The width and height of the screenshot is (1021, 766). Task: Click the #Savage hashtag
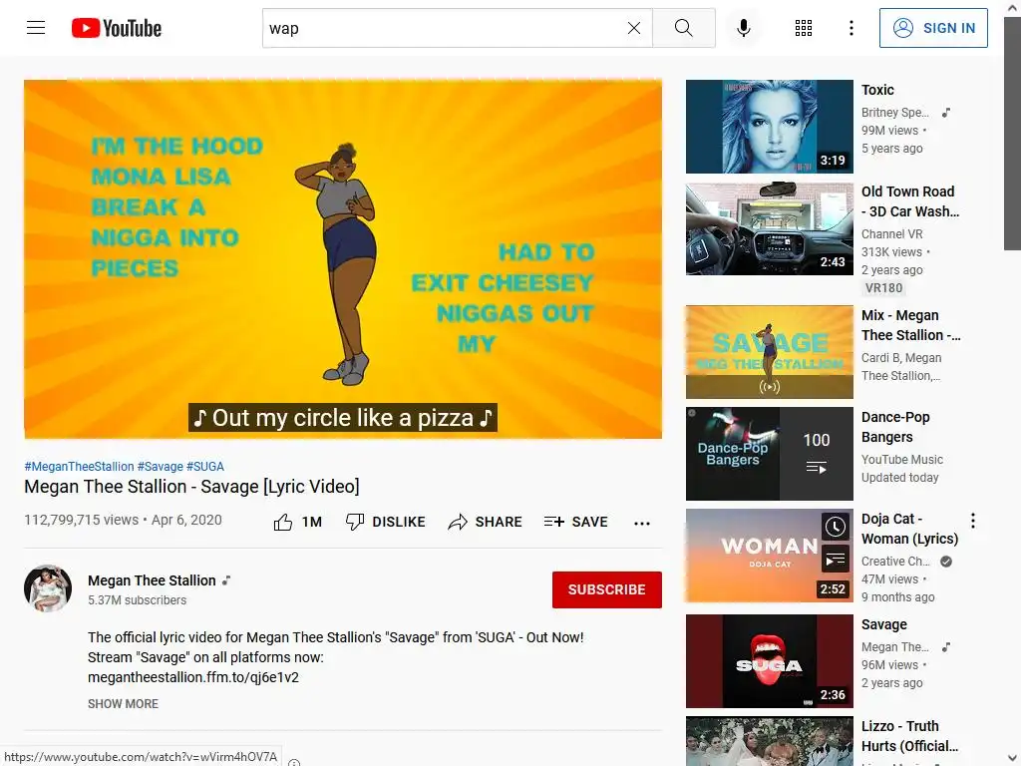(161, 467)
